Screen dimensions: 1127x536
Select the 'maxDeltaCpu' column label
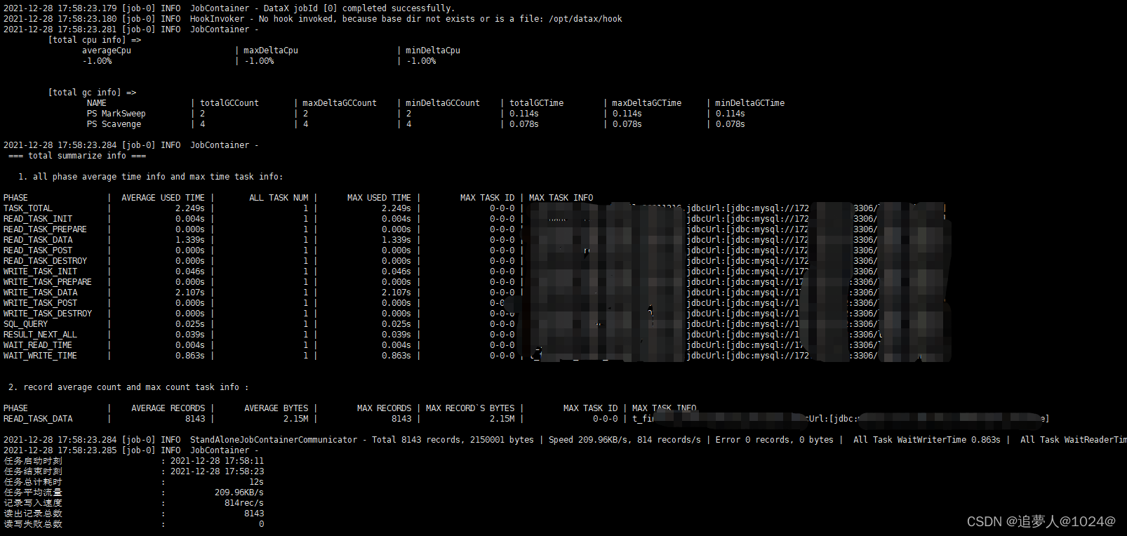tap(271, 51)
